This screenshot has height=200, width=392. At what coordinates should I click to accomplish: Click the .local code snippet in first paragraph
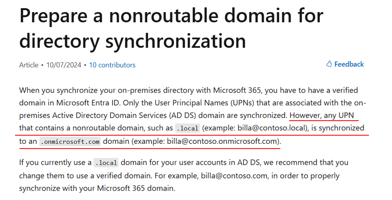coord(188,128)
